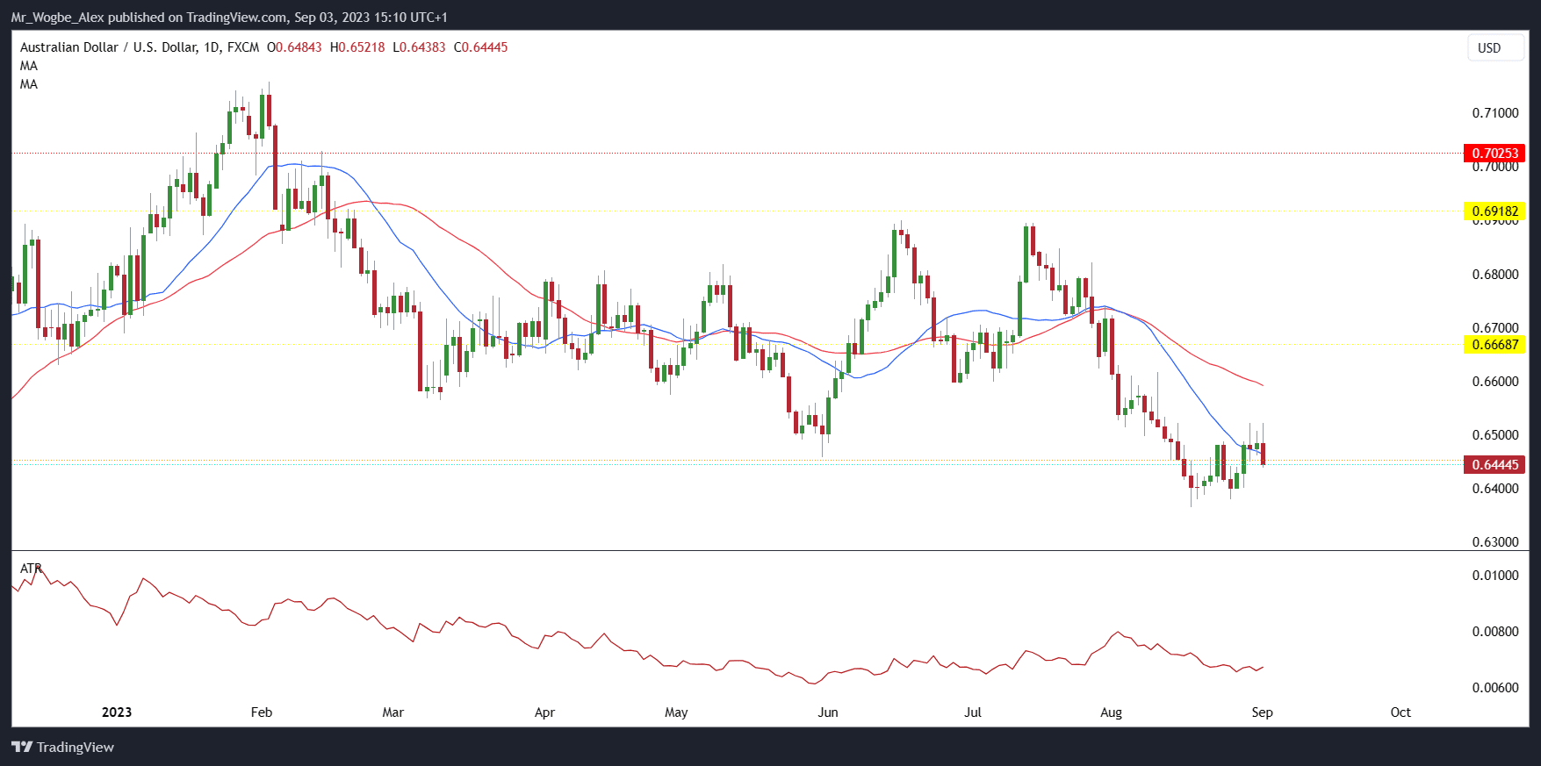Click the ATR 0.00600 scale label
1541x766 pixels.
(1495, 688)
